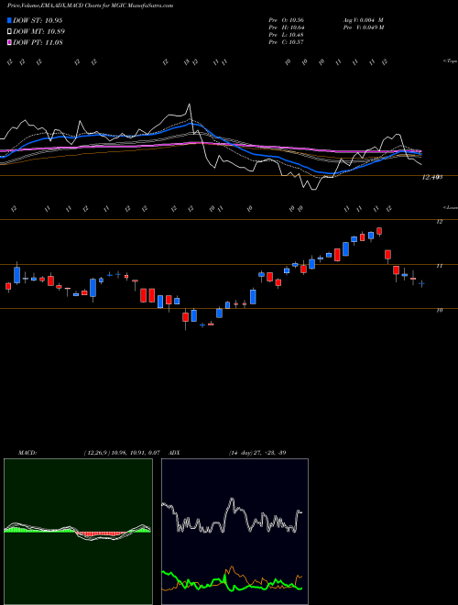Image resolution: width=458 pixels, height=605 pixels.
Task: Click the ADX '(14 day) 27, +23, -39' text
Action: [257, 453]
